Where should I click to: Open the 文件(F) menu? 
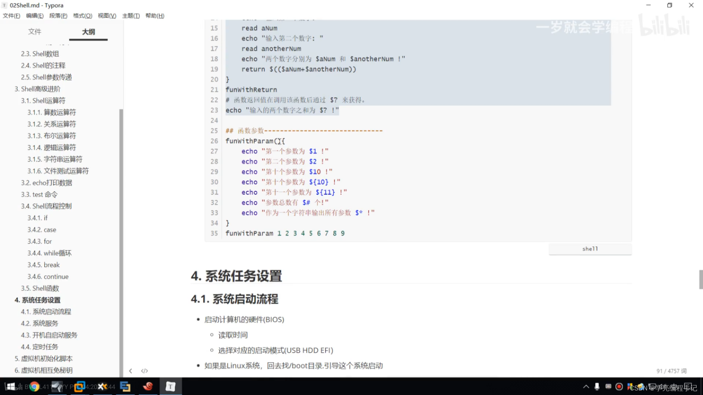(x=12, y=16)
